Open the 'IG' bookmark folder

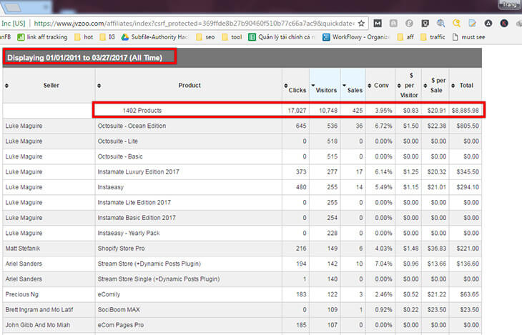[x=107, y=37]
